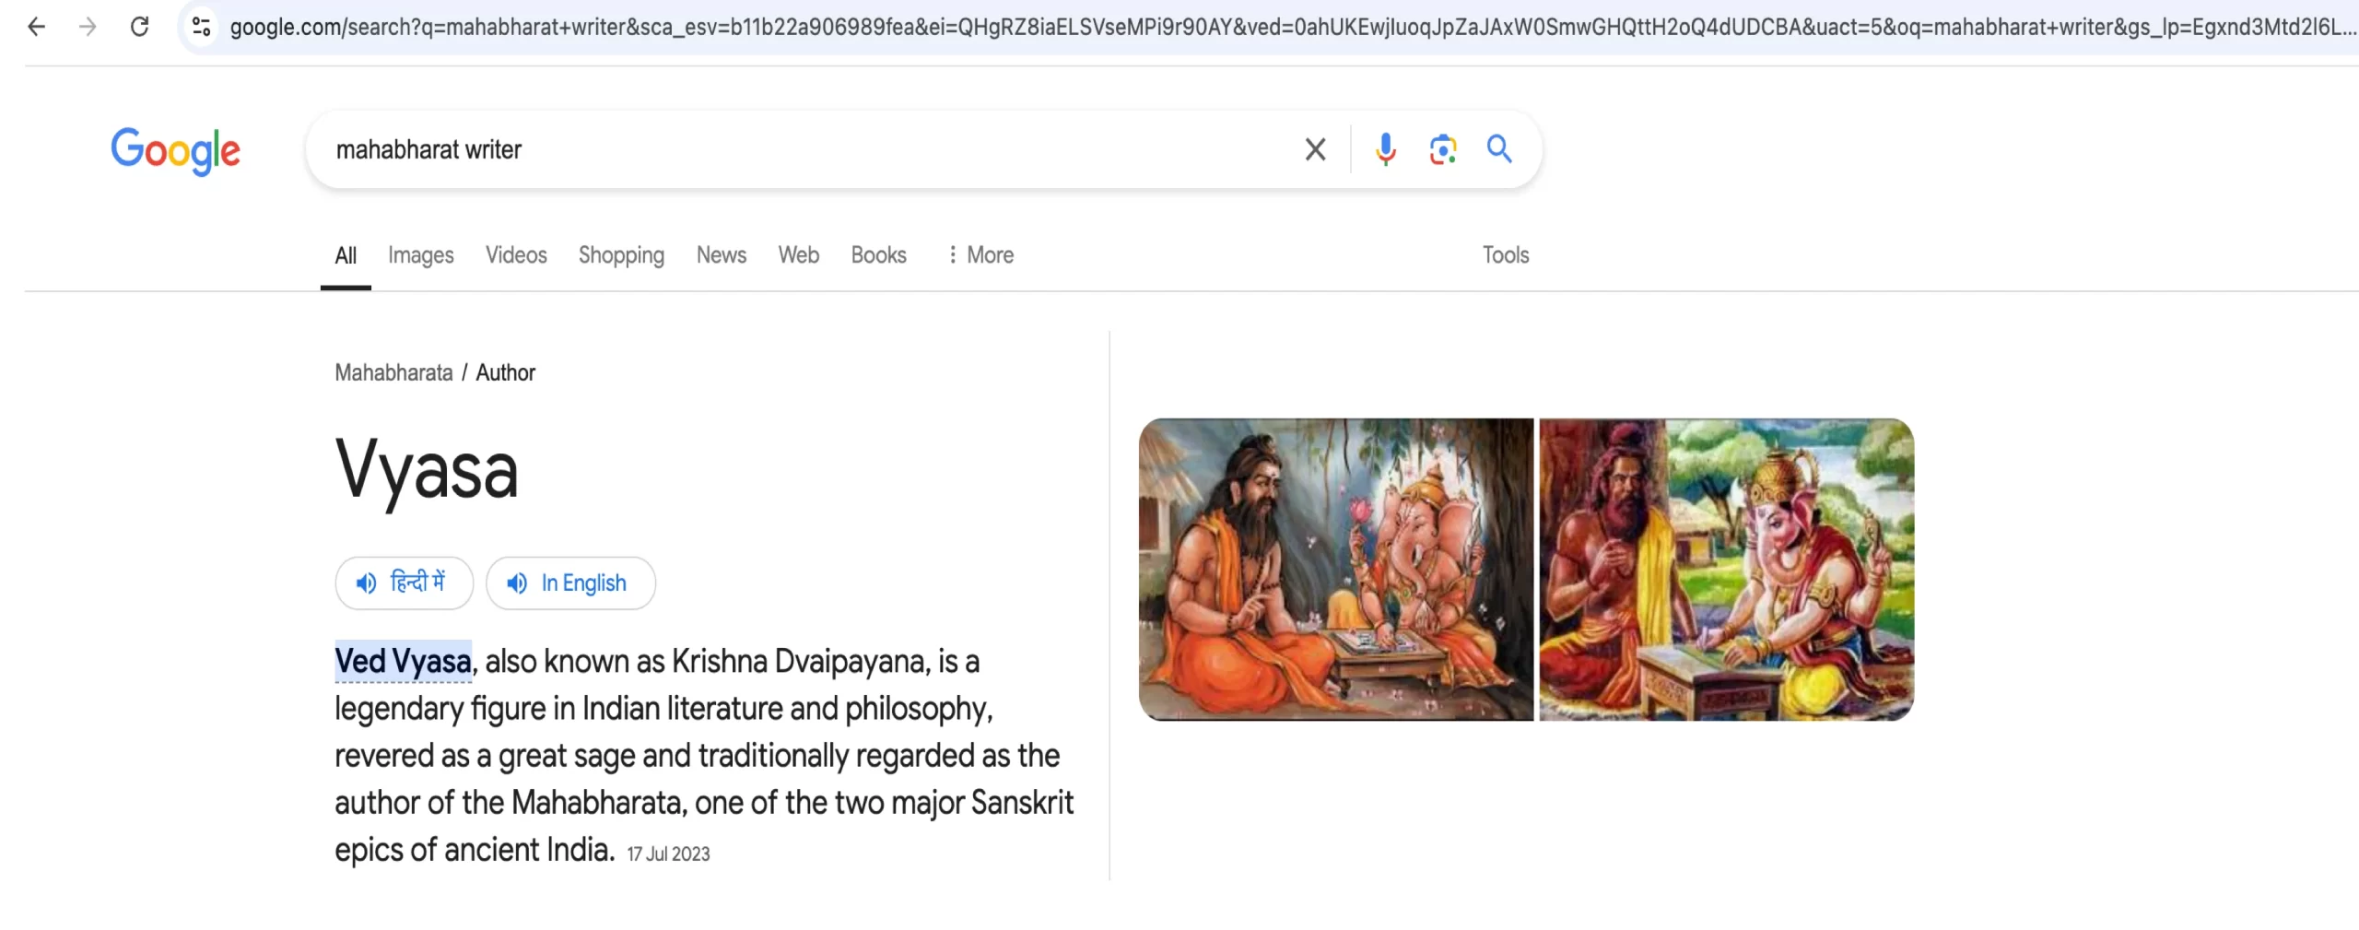Image resolution: width=2359 pixels, height=930 pixels.
Task: Clear the search box with the X icon
Action: 1315,149
